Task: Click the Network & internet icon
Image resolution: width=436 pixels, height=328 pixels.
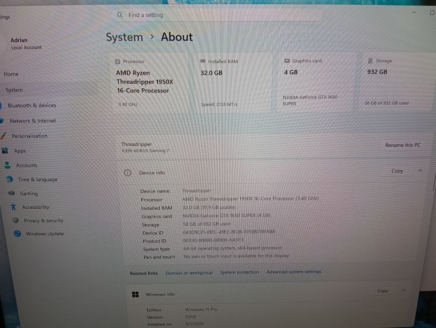Action: pyautogui.click(x=2, y=121)
